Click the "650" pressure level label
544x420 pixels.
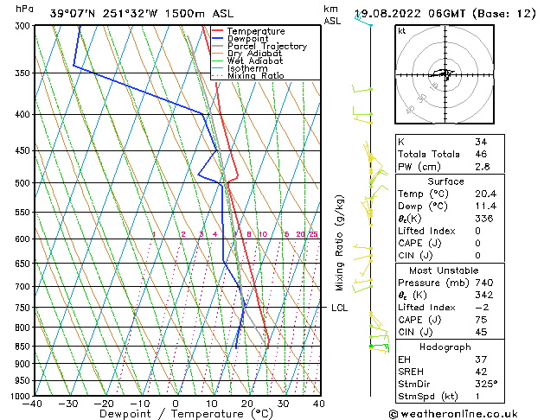(24, 264)
